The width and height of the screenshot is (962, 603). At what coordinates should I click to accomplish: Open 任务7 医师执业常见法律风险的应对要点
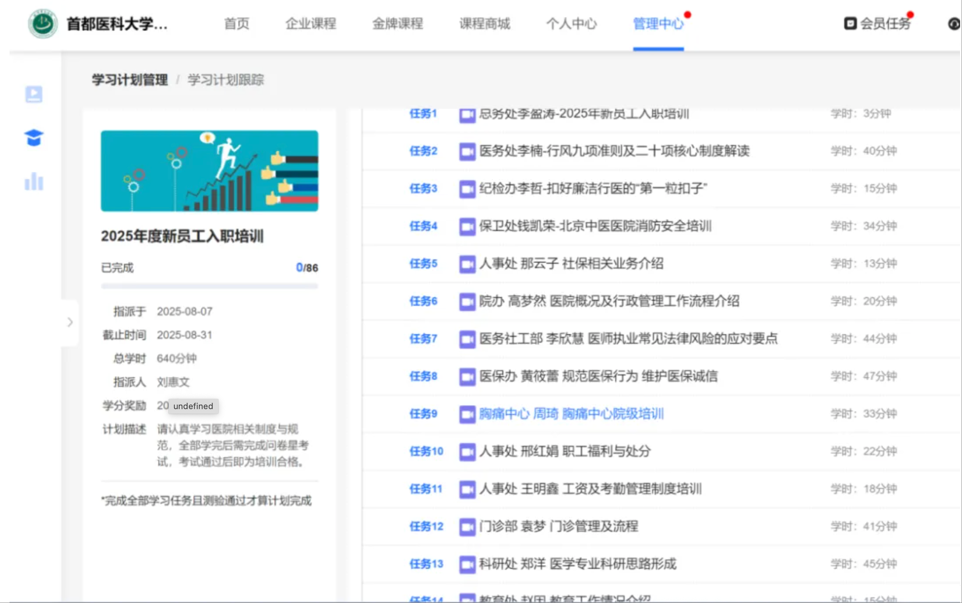pyautogui.click(x=628, y=339)
